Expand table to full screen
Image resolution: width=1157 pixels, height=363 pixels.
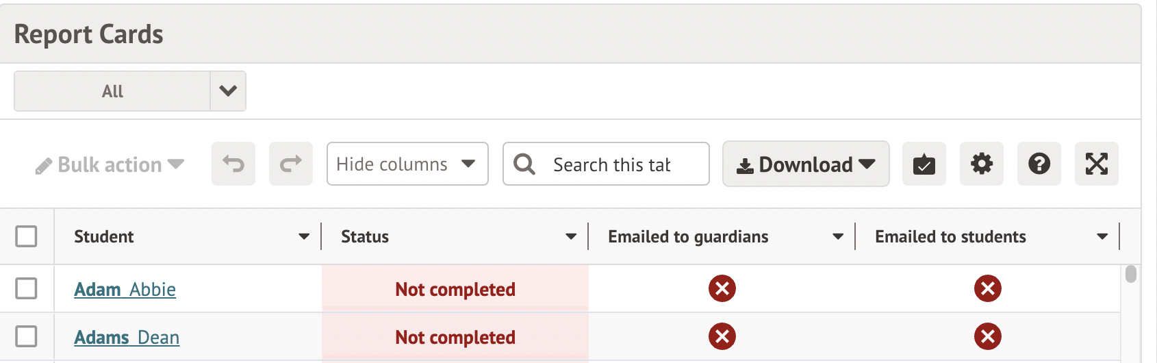click(1097, 164)
